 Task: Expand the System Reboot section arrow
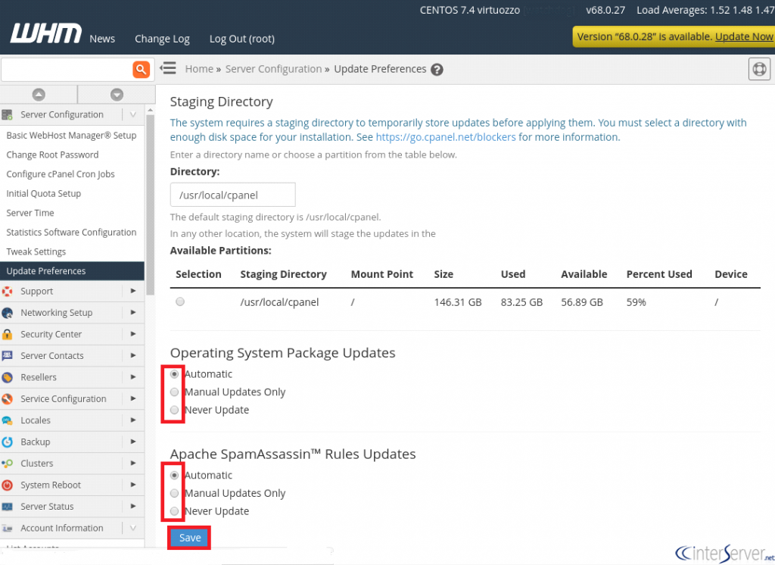pos(133,485)
